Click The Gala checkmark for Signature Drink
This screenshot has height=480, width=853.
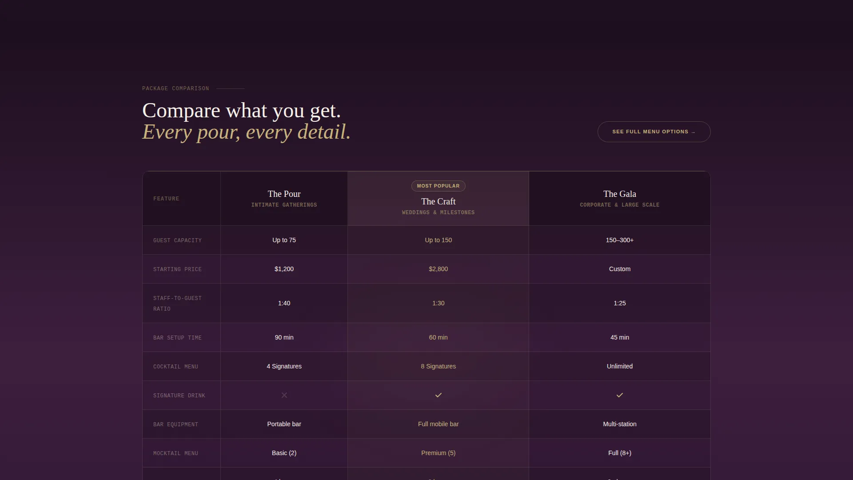620,395
